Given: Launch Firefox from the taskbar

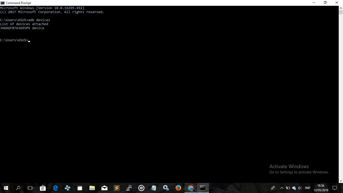Looking at the screenshot, I should [x=178, y=188].
